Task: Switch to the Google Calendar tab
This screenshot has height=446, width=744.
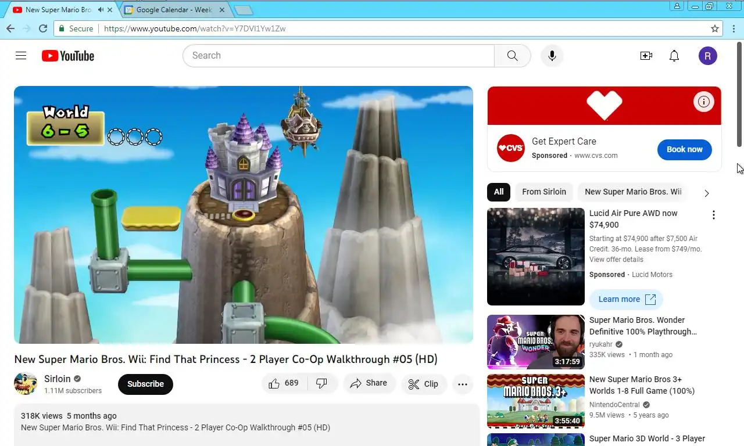Action: [173, 10]
